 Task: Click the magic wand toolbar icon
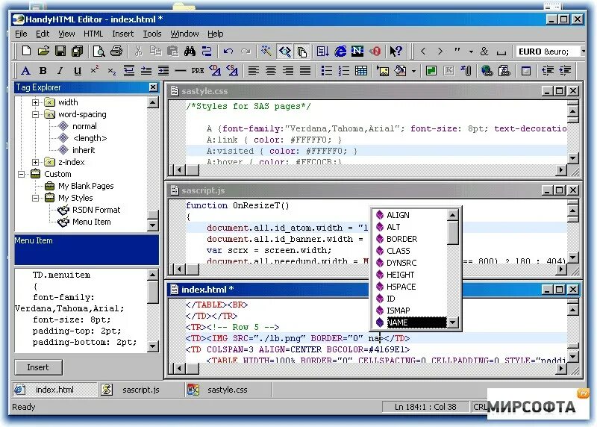tap(266, 51)
